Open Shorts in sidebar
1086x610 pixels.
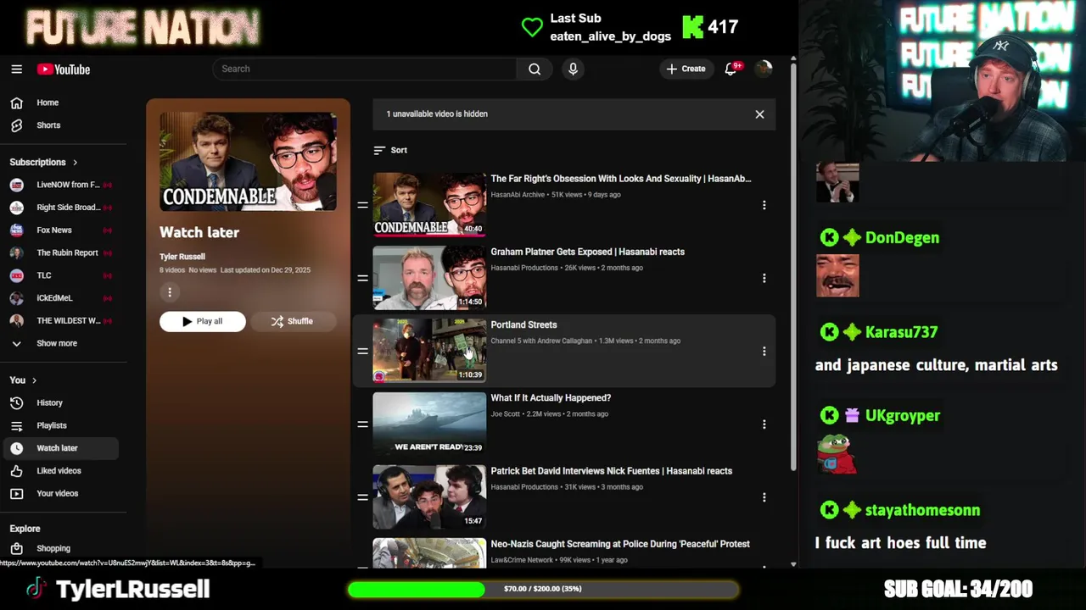point(59,125)
